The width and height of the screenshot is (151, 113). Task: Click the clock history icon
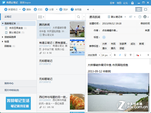[x=140, y=17]
